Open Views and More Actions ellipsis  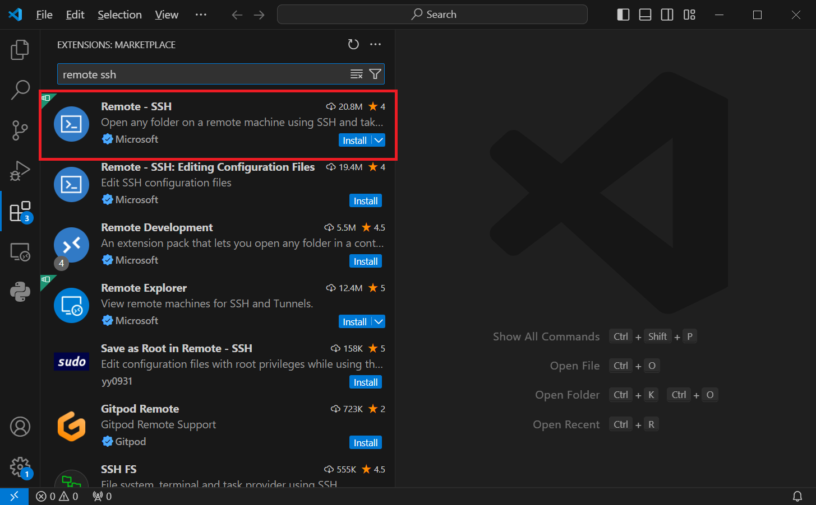[376, 44]
